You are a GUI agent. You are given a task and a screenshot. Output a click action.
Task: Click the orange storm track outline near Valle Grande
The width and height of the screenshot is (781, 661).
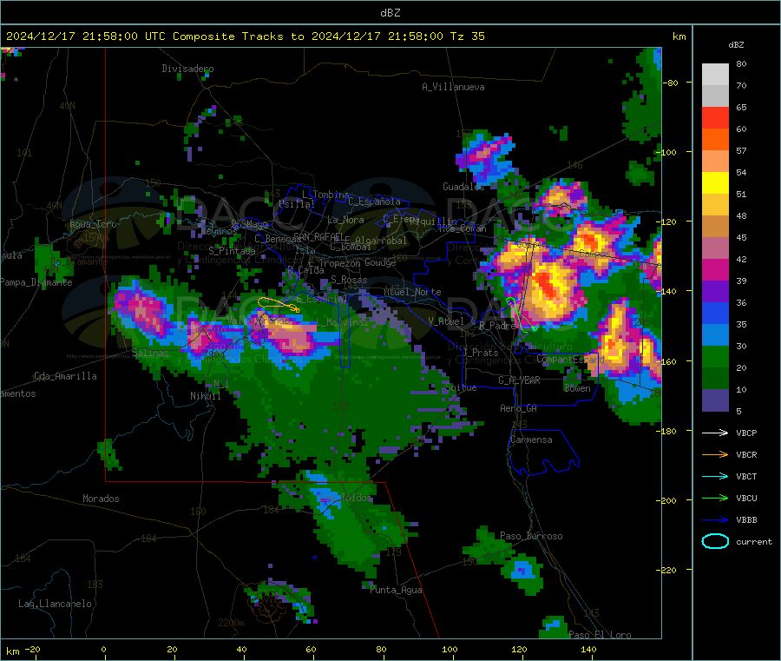pyautogui.click(x=279, y=304)
